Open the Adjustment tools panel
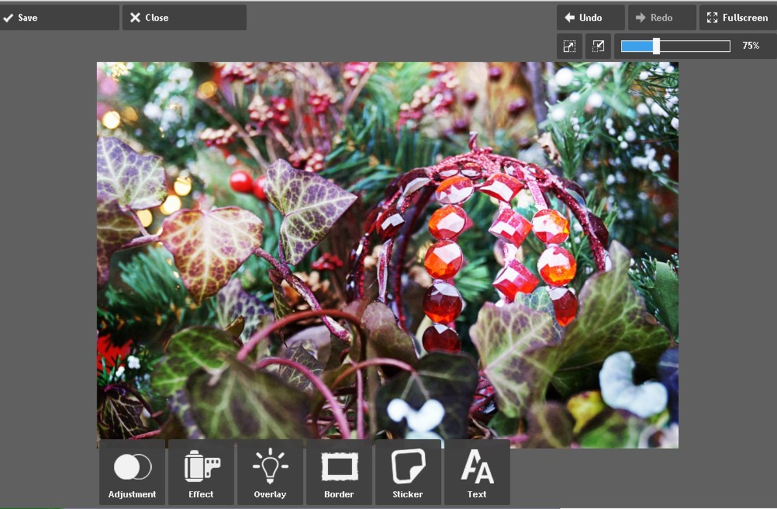Viewport: 777px width, 509px height. tap(131, 473)
